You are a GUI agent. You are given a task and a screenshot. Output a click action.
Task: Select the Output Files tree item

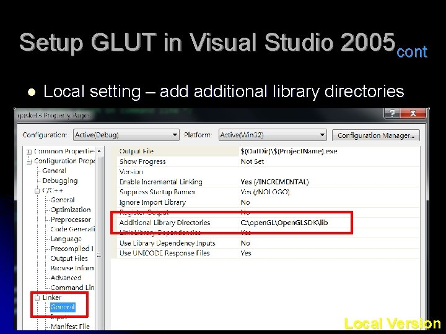pos(69,259)
